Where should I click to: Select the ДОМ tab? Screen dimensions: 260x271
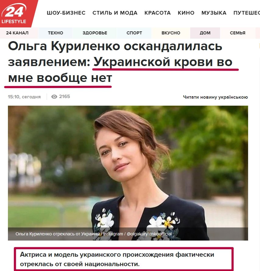205,33
